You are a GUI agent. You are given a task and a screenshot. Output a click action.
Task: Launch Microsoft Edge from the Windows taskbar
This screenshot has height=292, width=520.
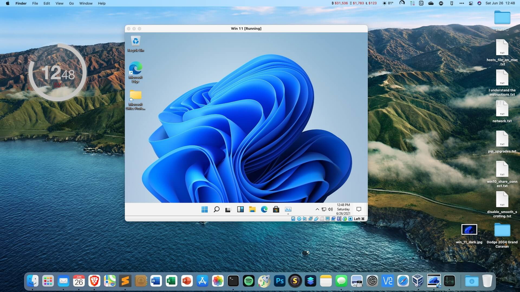264,209
